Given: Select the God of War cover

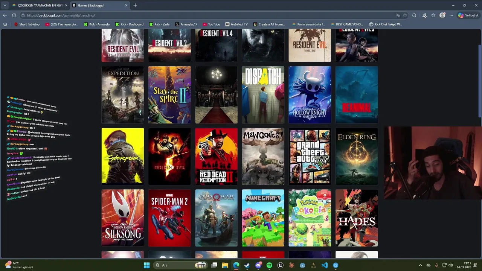Looking at the screenshot, I should coord(216,218).
